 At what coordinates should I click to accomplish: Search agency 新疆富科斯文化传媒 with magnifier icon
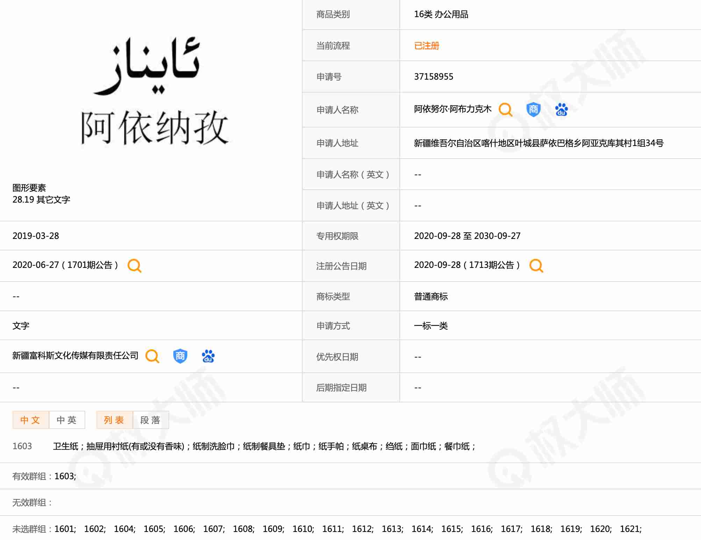(x=152, y=356)
